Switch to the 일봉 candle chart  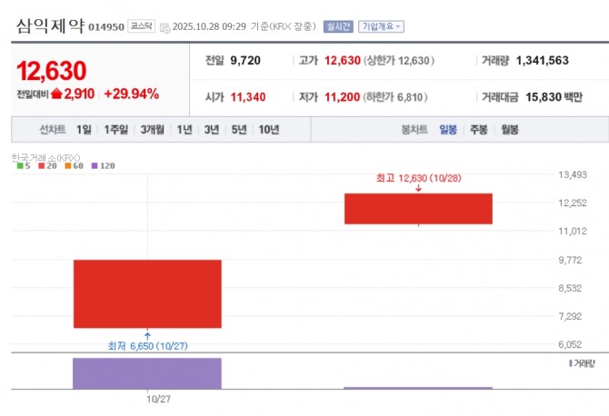click(x=448, y=130)
